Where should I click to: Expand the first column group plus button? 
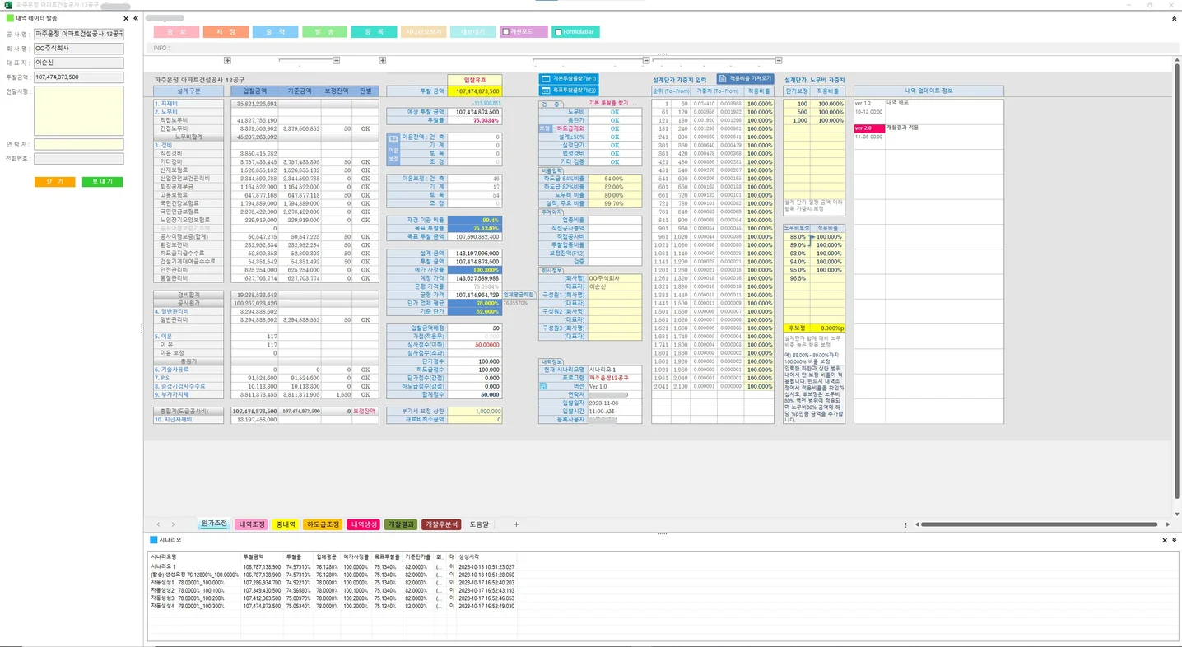coord(227,60)
